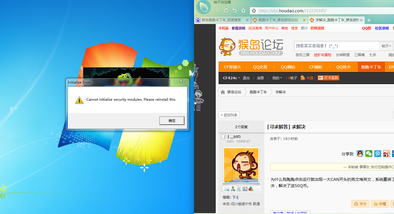This screenshot has height=214, width=394.
Task: Open the CF穿越火 nav item
Action: [x=232, y=67]
